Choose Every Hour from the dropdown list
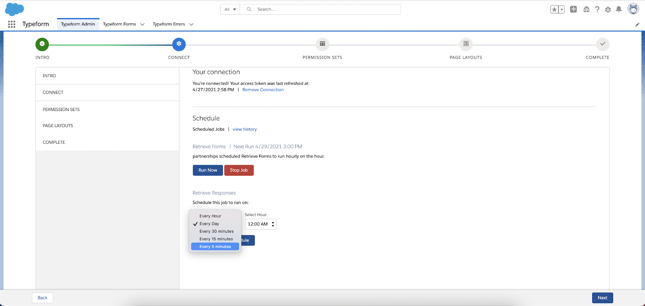The width and height of the screenshot is (645, 306). pyautogui.click(x=215, y=216)
